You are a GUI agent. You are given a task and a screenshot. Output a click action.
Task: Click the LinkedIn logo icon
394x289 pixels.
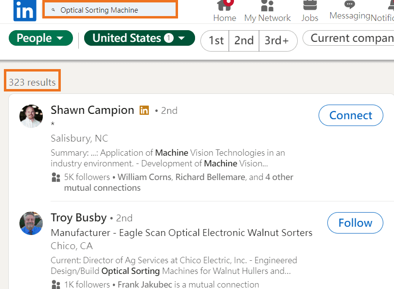tap(25, 10)
